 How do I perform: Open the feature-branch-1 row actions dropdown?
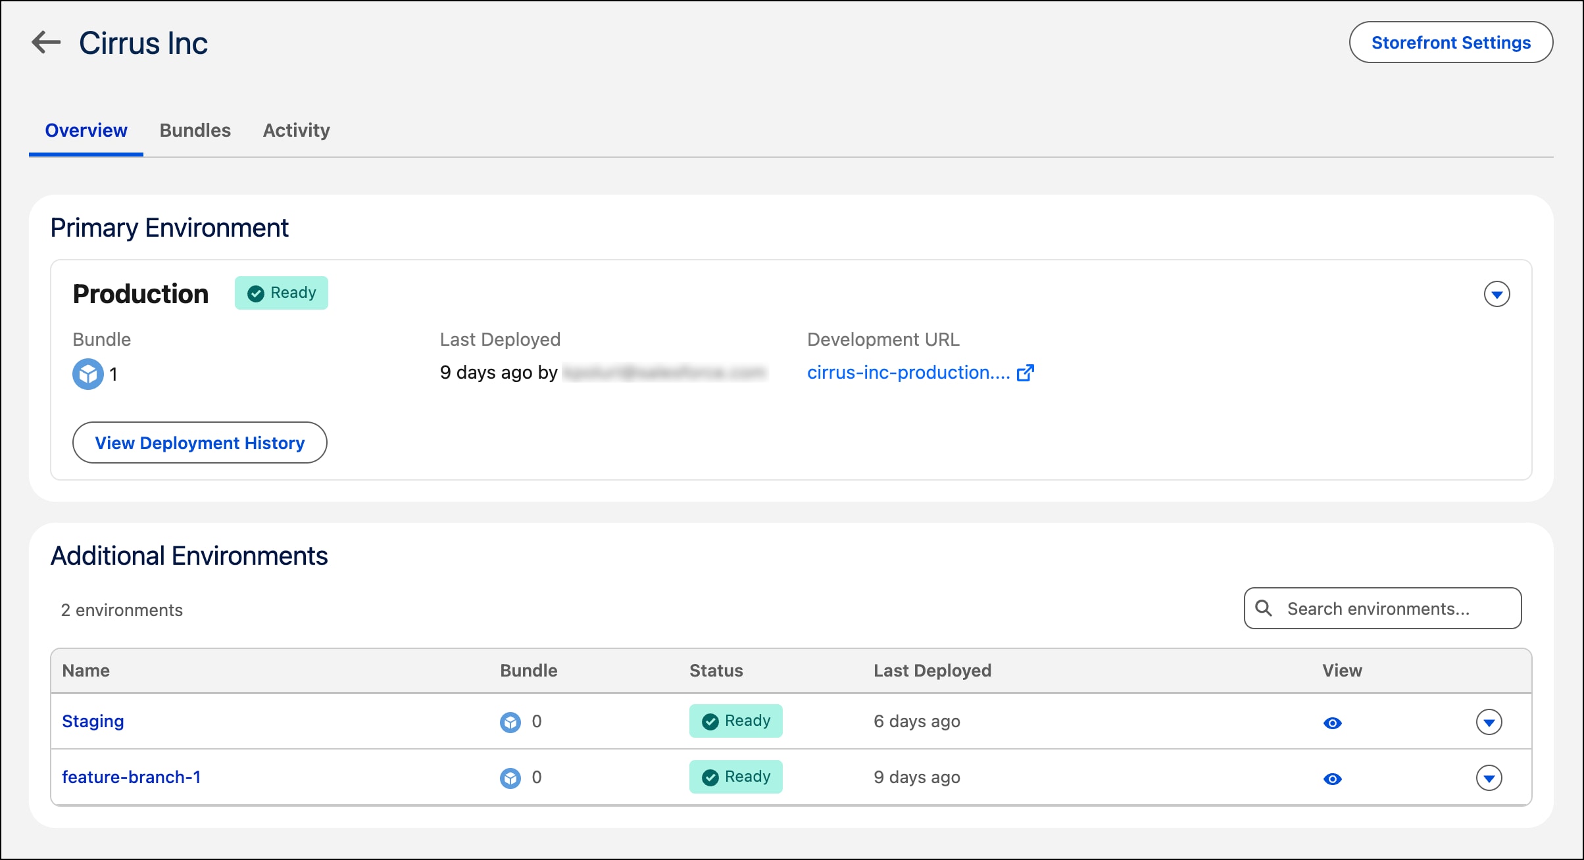pos(1489,778)
